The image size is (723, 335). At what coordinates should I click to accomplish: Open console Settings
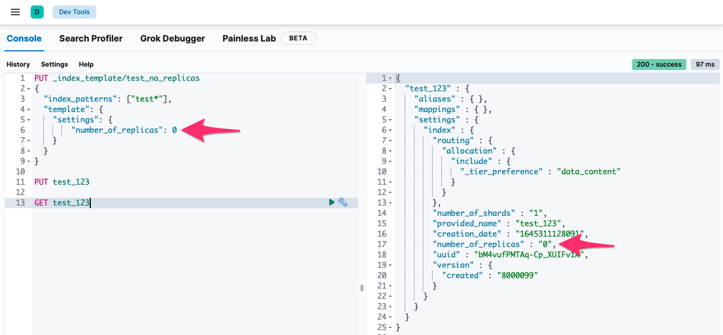point(54,64)
